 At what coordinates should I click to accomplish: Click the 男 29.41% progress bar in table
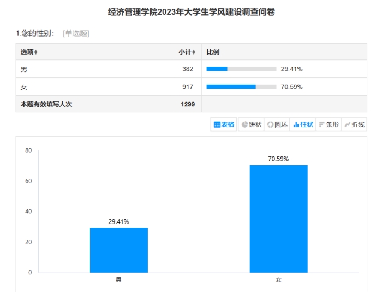click(241, 69)
